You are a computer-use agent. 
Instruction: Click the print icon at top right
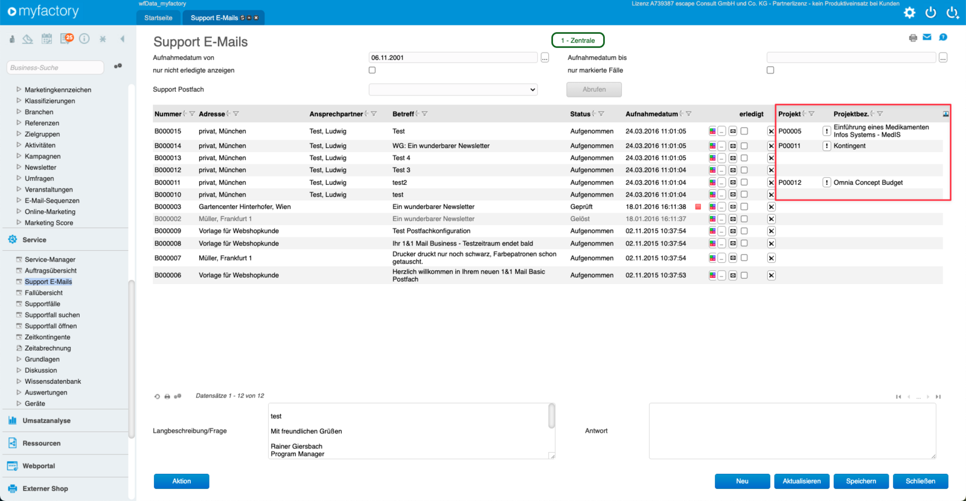pos(913,38)
